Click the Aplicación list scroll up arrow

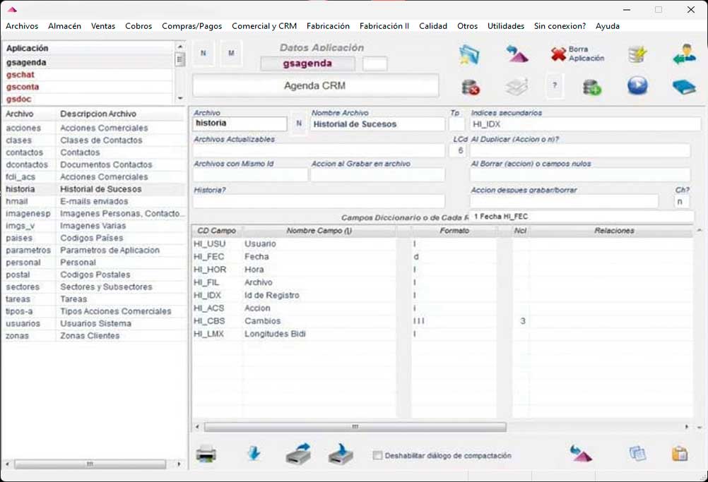click(x=179, y=47)
